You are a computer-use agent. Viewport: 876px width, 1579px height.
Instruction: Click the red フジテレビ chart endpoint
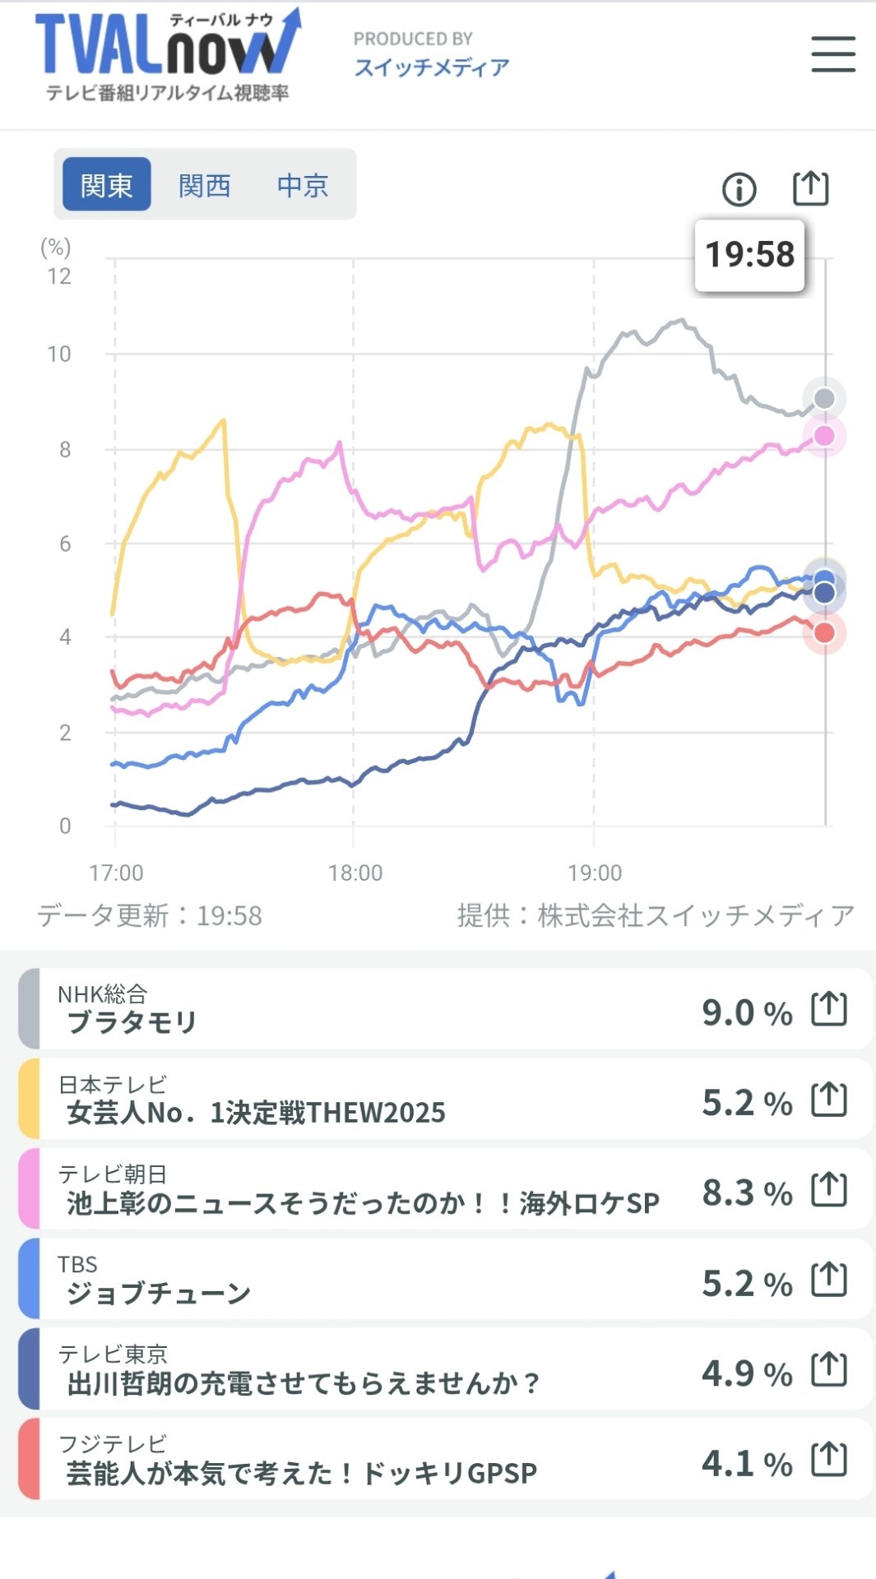824,632
